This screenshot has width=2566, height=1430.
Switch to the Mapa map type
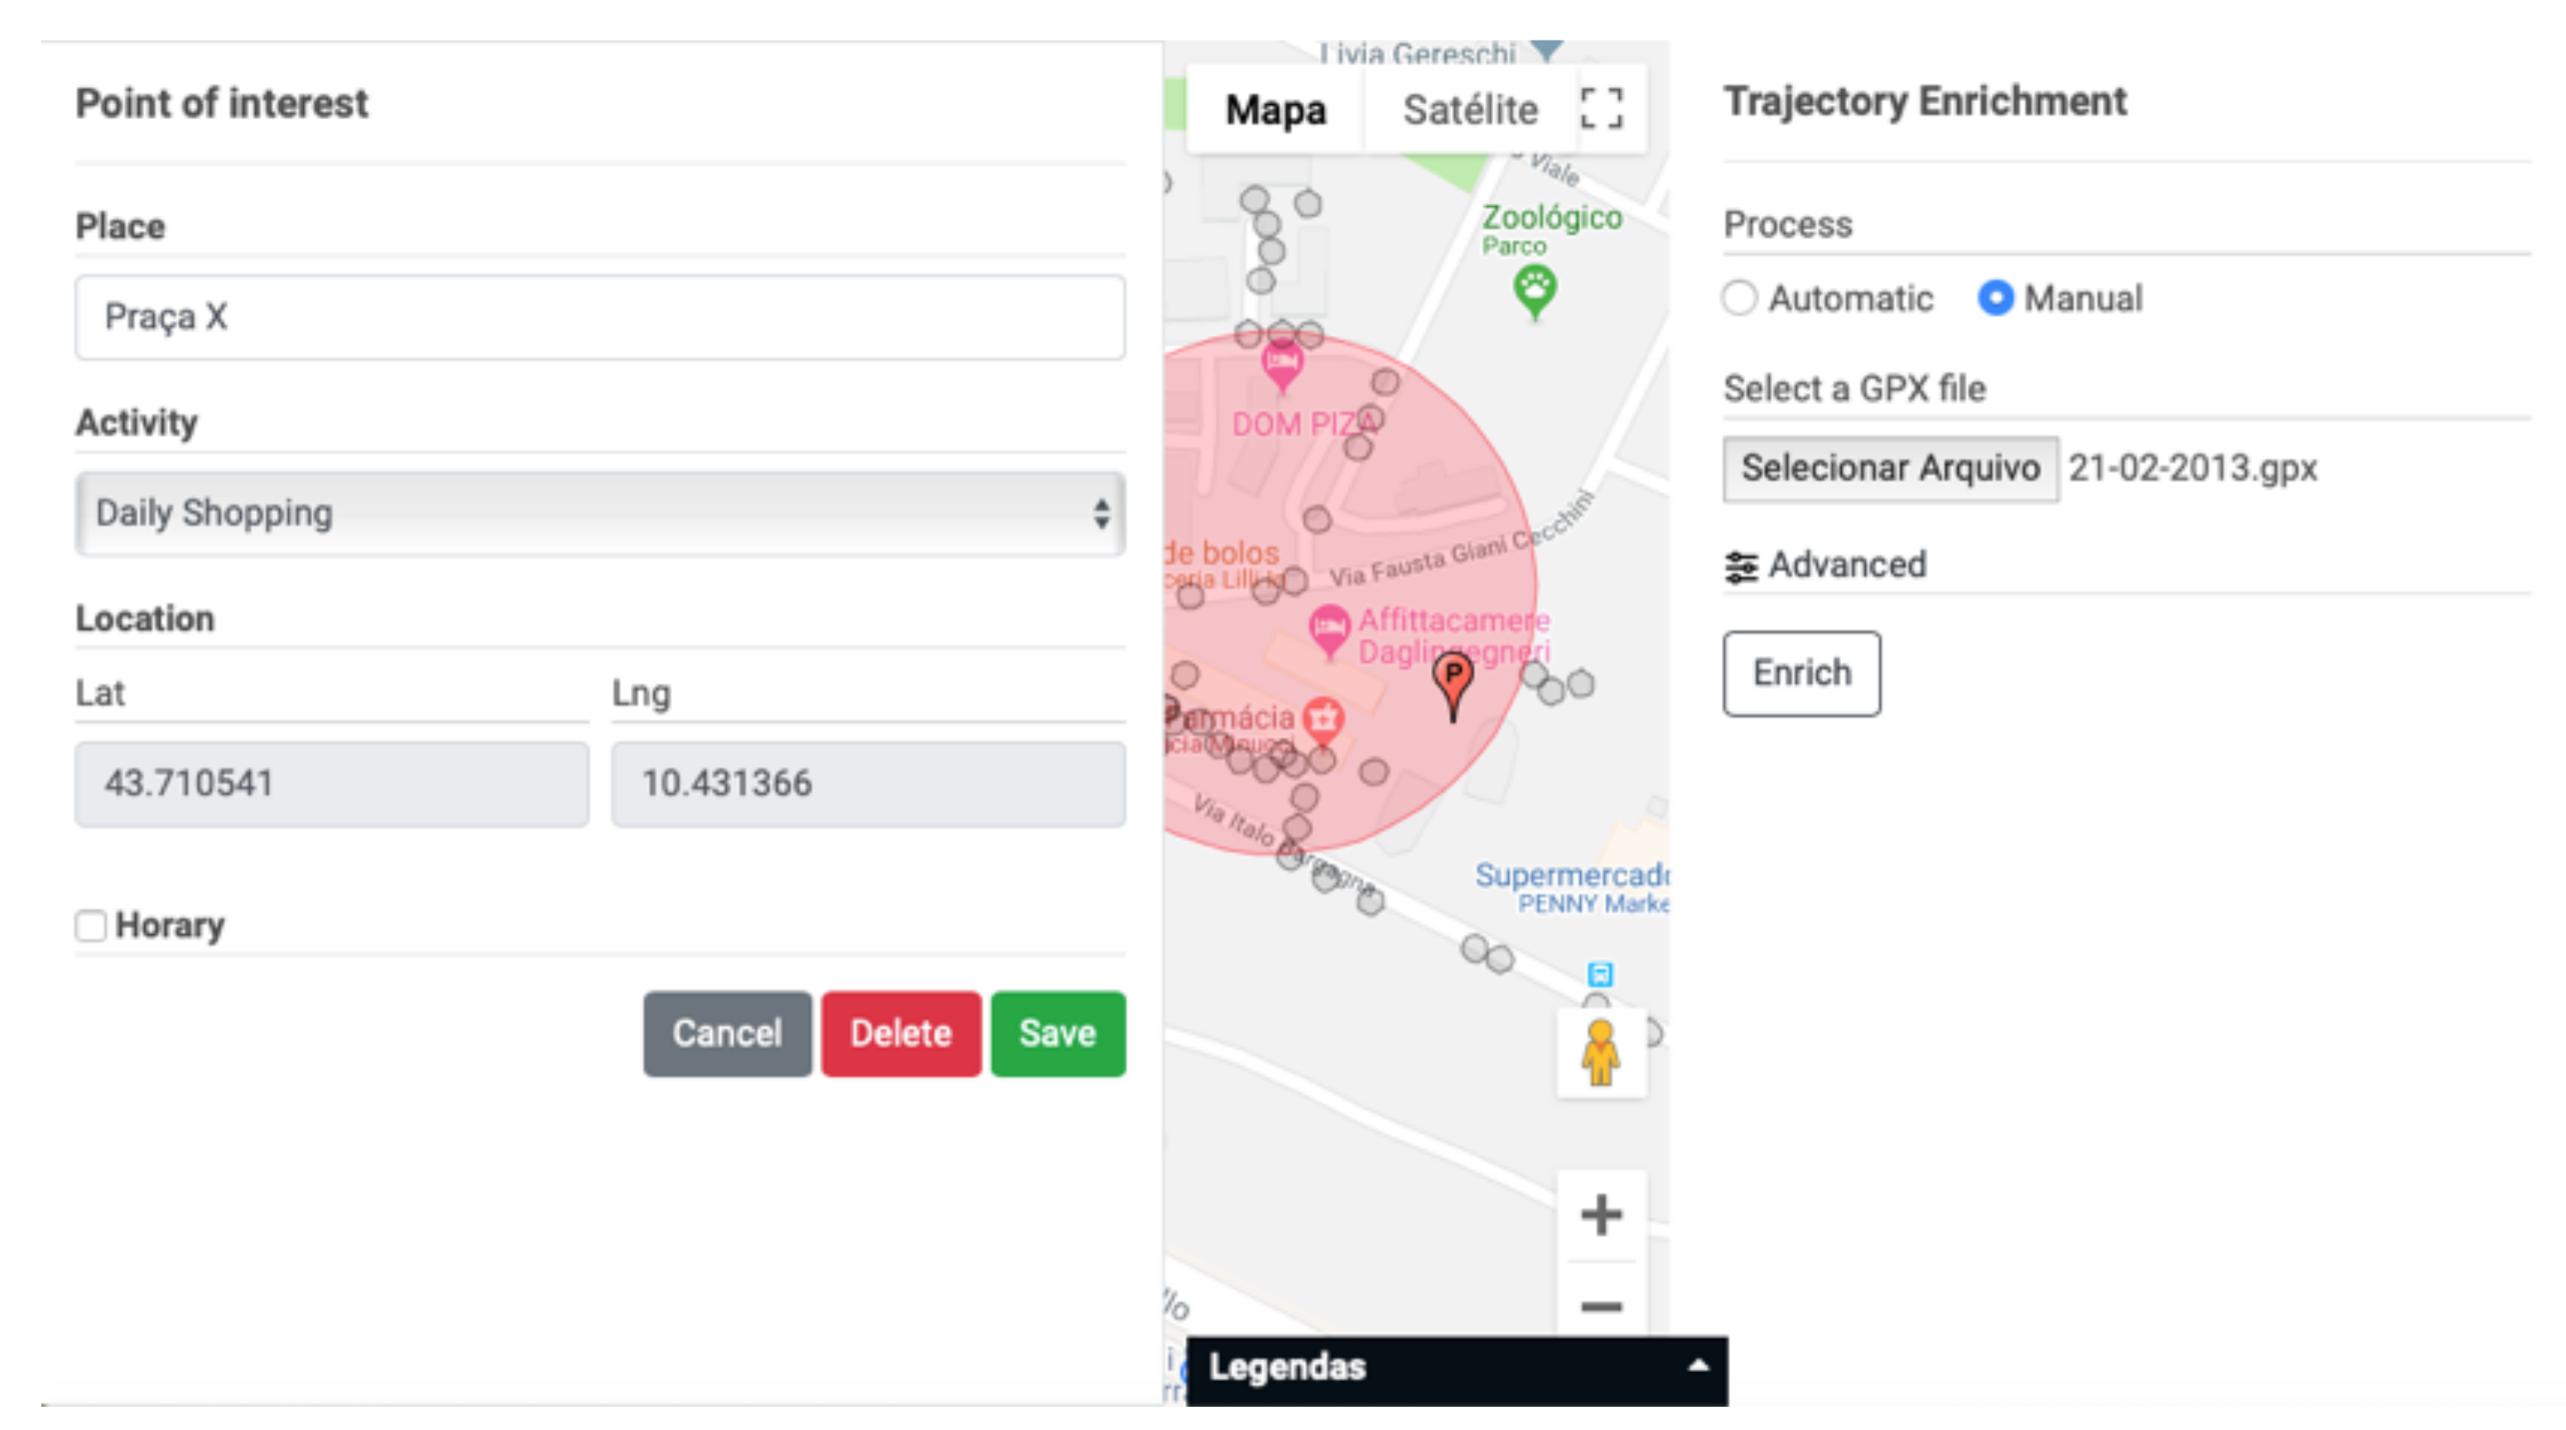coord(1275,109)
